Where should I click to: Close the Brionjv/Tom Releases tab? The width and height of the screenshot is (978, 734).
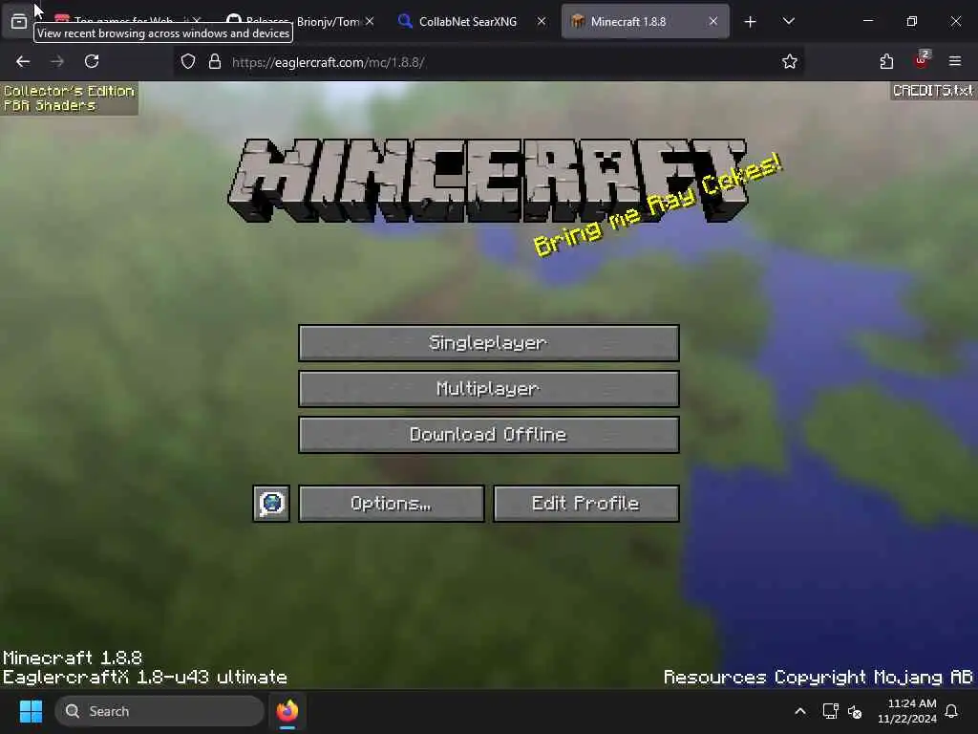point(370,21)
